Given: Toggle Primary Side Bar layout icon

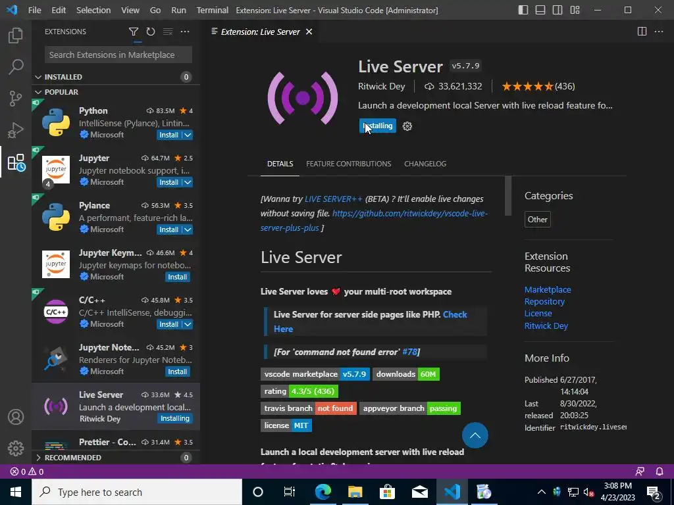Looking at the screenshot, I should coord(523,10).
